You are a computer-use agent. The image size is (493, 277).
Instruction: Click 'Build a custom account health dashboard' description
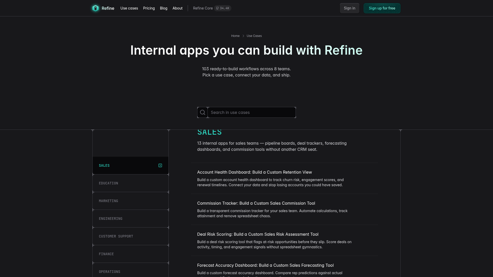click(270, 182)
